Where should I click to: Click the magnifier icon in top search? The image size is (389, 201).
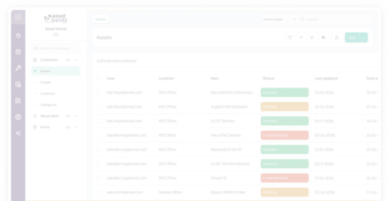(x=303, y=19)
